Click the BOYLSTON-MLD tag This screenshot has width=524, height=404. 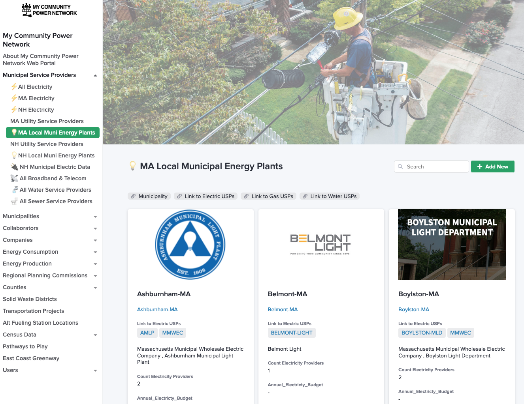click(422, 333)
